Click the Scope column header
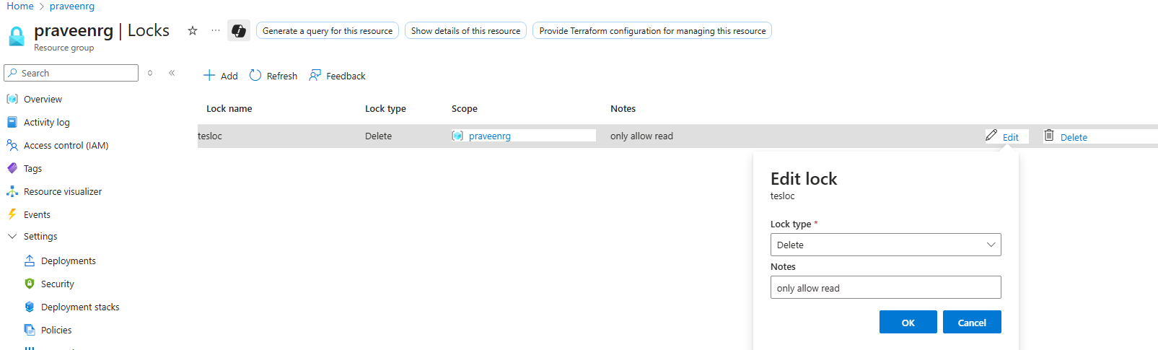Image resolution: width=1158 pixels, height=350 pixels. pyautogui.click(x=465, y=108)
